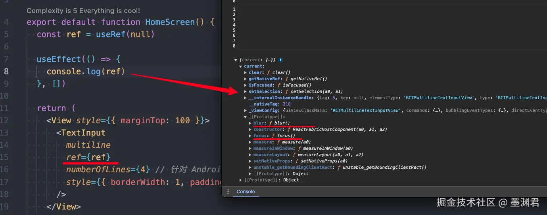
Task: Expand the isFocused: ƒ isFocused() entry
Action: [246, 85]
